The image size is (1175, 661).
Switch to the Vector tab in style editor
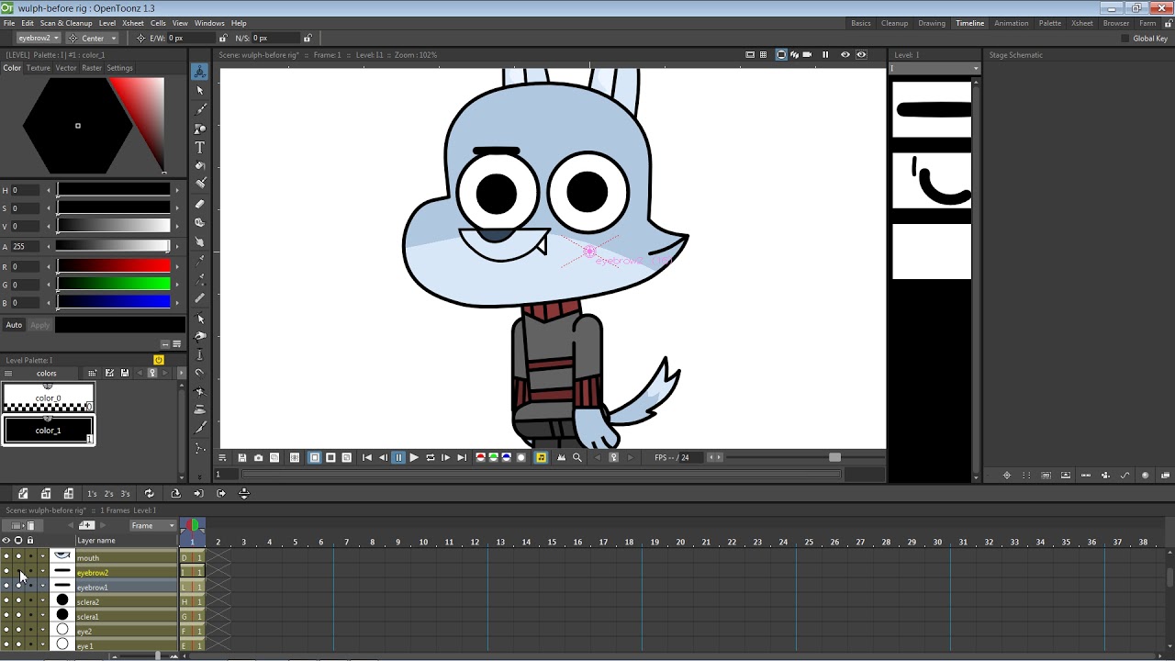(x=66, y=68)
